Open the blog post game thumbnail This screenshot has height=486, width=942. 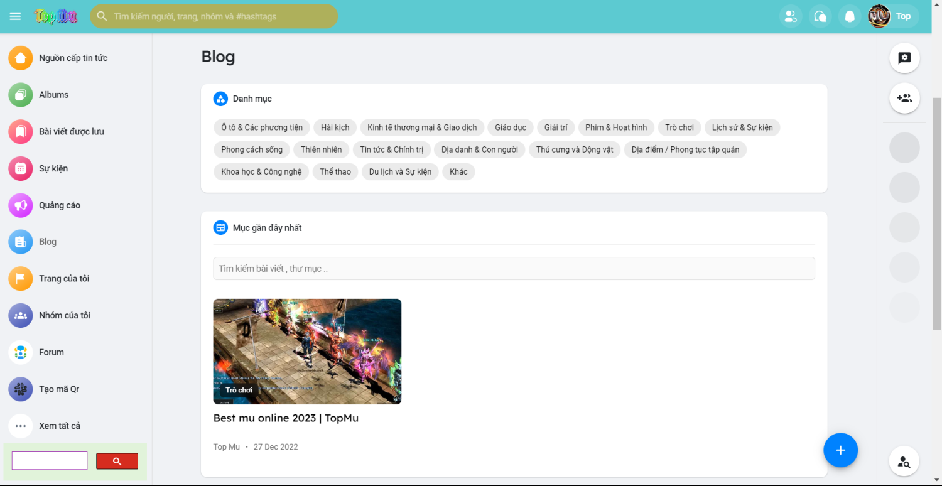pyautogui.click(x=307, y=351)
